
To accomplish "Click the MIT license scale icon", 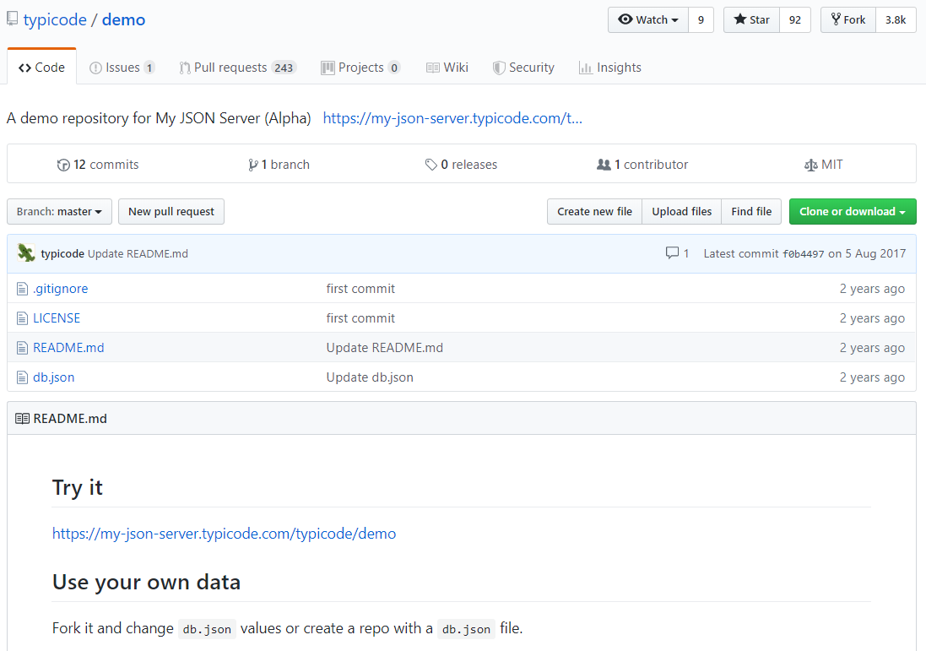I will tap(811, 165).
